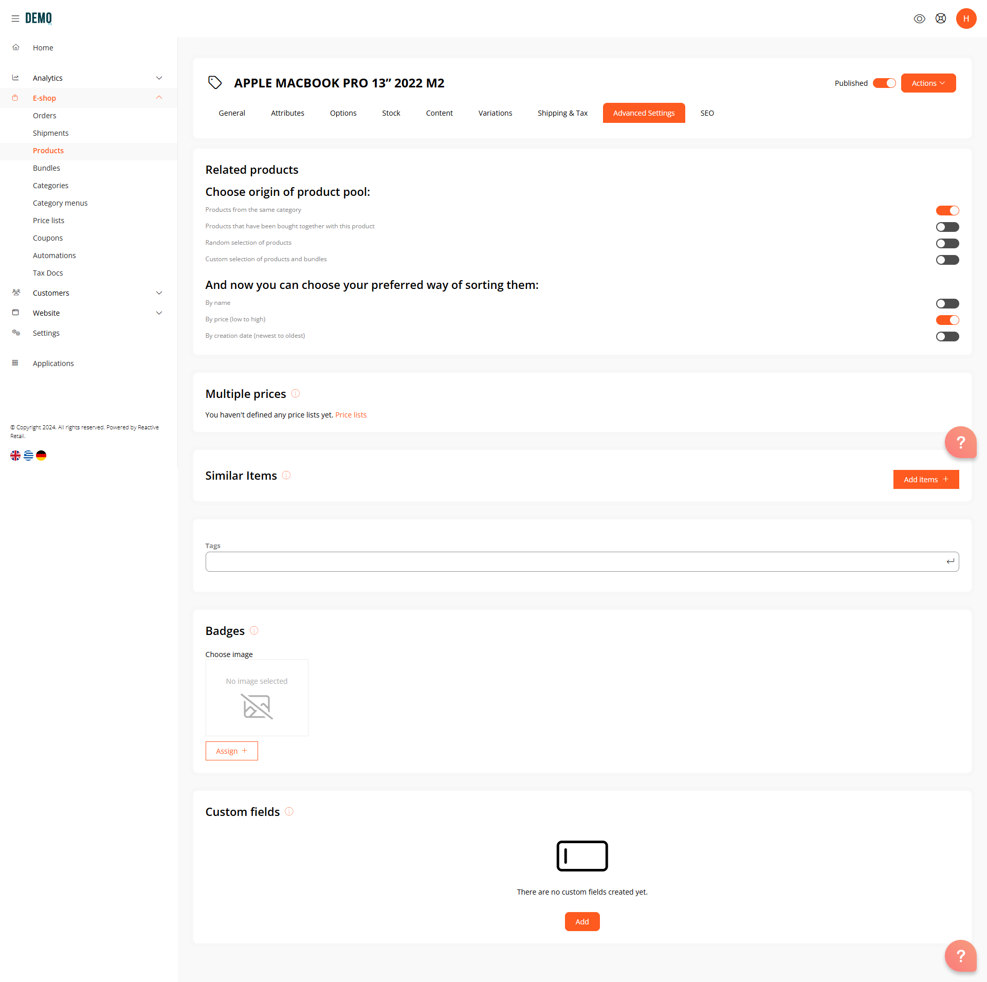Screen dimensions: 987x982
Task: Open the upper help question bubble
Action: [961, 442]
